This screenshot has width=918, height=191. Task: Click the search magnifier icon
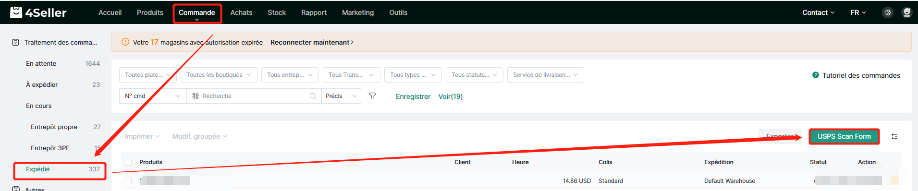[313, 96]
